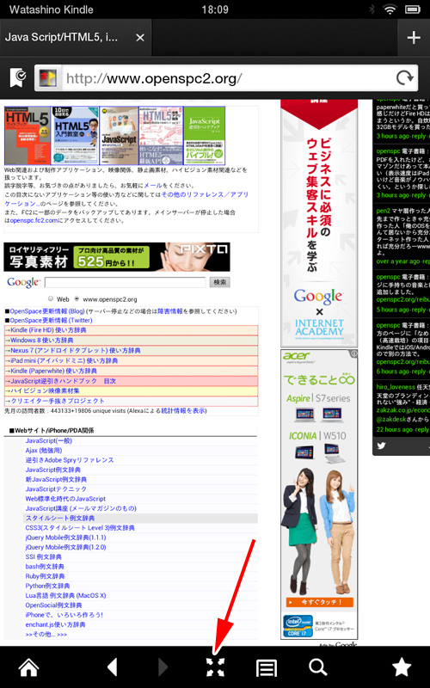Open the enchant.js使い方辞典 link

tap(56, 624)
